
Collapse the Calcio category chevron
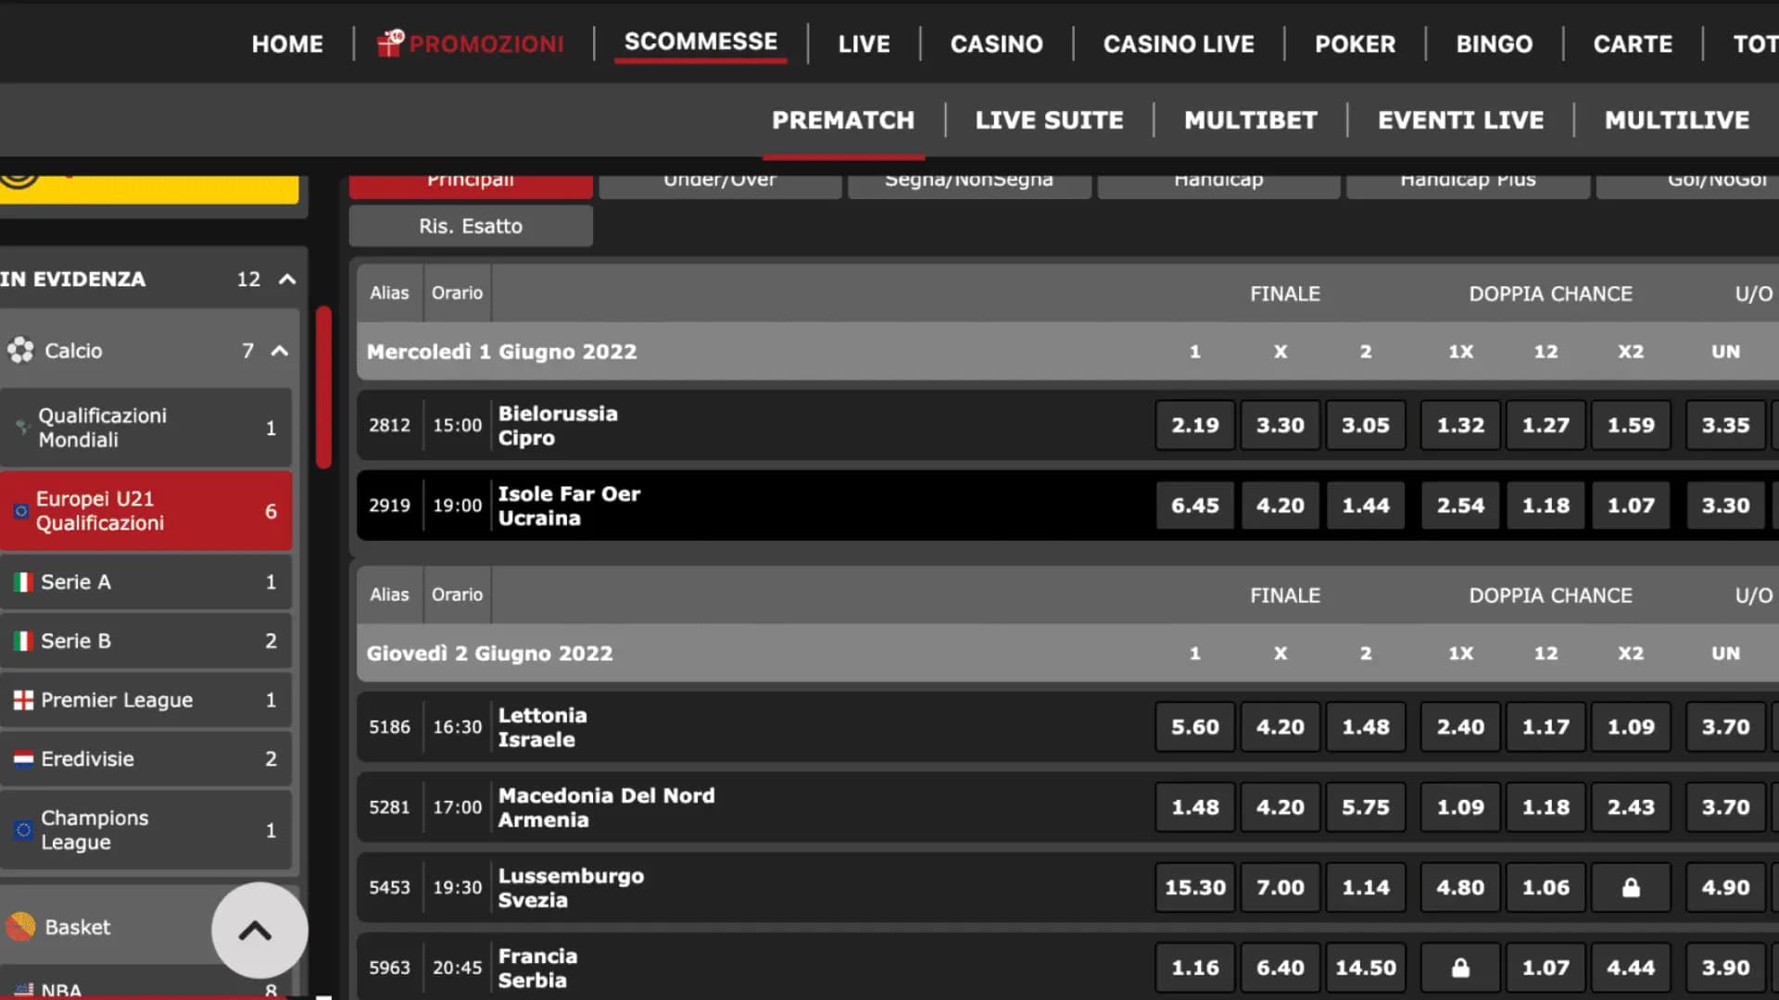pyautogui.click(x=279, y=351)
